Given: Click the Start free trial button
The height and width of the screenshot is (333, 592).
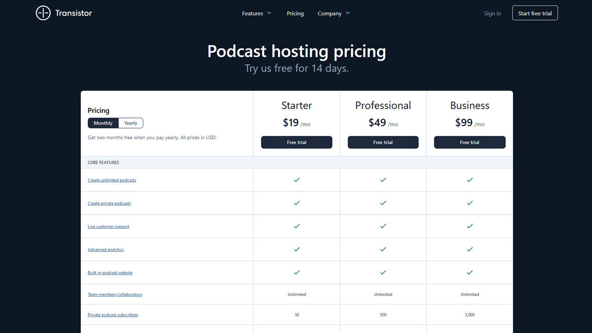Looking at the screenshot, I should [535, 13].
